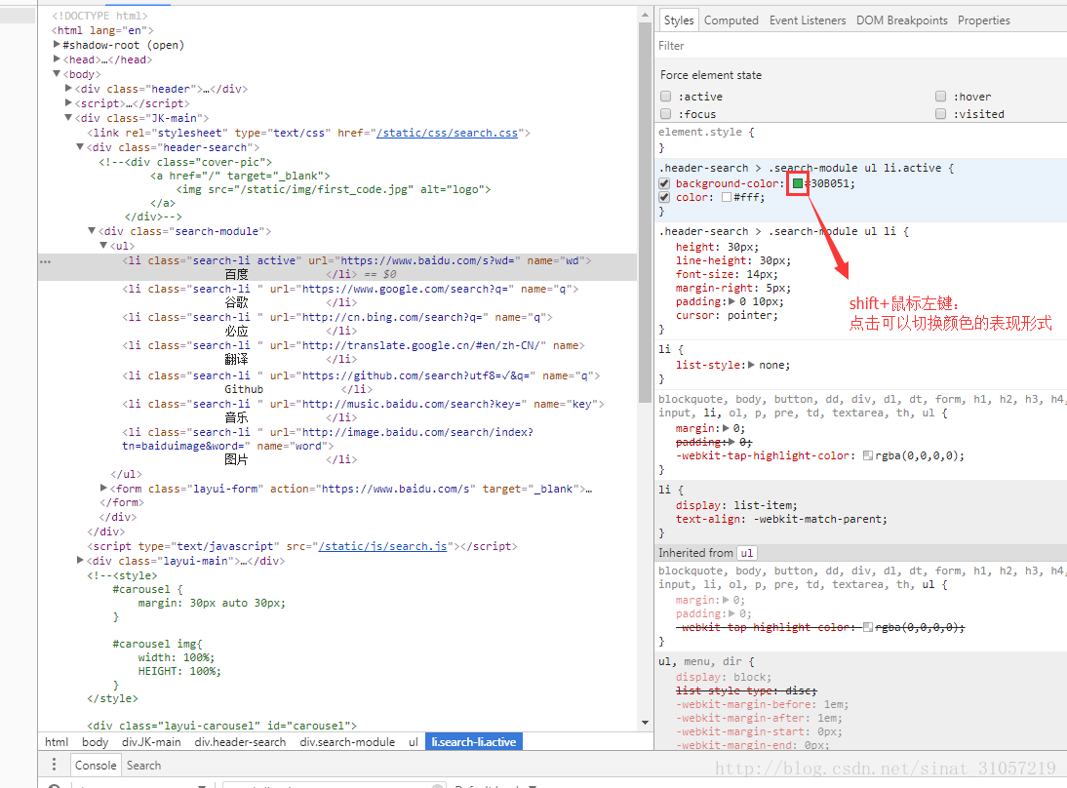Click the Inherited from ul link

tap(746, 553)
